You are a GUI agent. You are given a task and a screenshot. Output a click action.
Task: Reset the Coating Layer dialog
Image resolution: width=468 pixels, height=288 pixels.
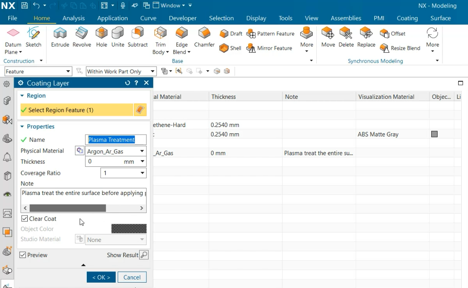pyautogui.click(x=128, y=83)
